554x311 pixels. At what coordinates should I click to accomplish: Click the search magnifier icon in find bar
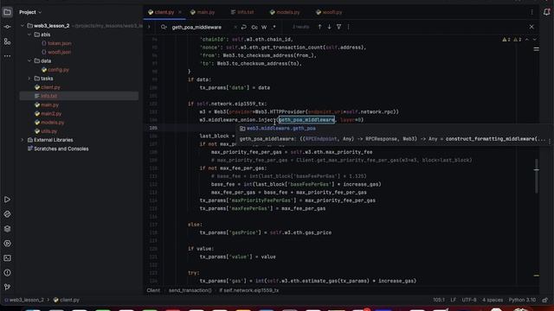tap(164, 27)
